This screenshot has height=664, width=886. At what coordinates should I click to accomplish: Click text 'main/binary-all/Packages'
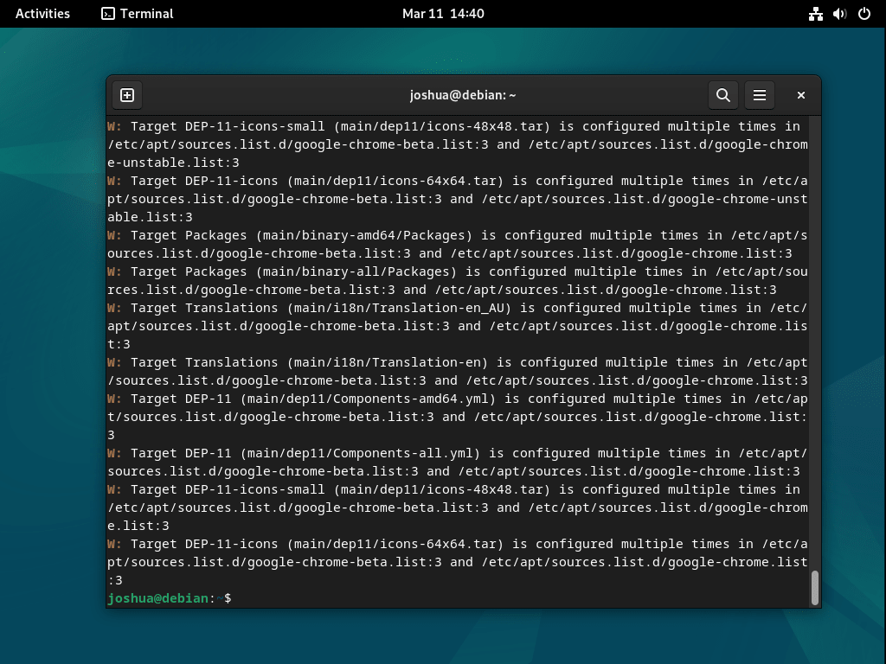356,271
